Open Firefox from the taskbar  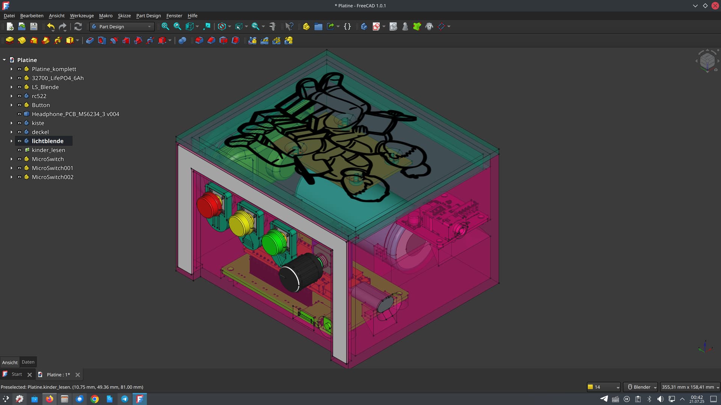[x=50, y=399]
